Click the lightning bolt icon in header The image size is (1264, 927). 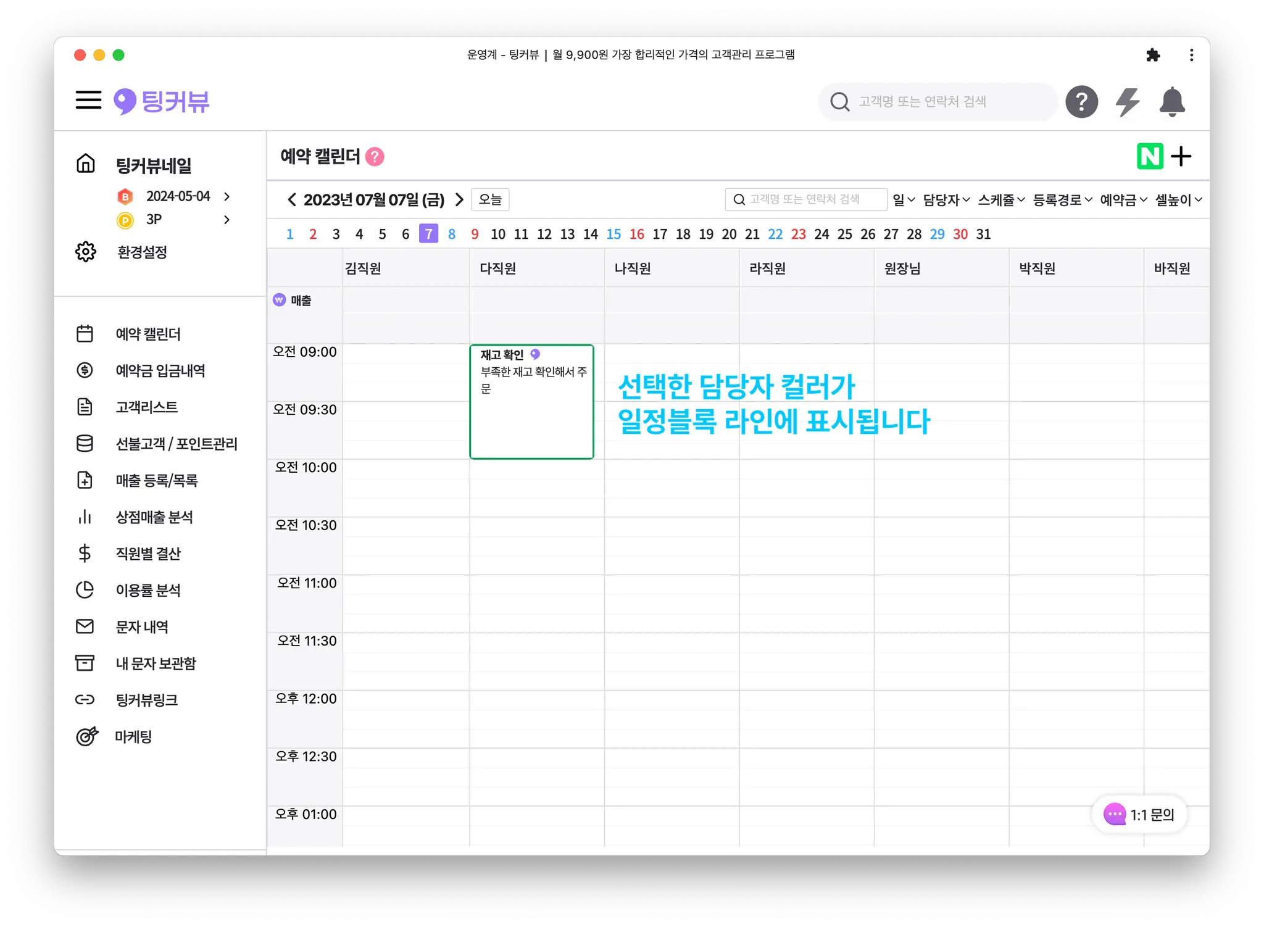(1127, 102)
